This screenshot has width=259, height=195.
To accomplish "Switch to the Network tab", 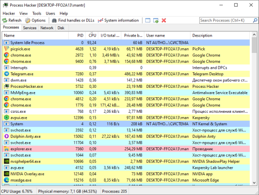I will coord(47,28).
